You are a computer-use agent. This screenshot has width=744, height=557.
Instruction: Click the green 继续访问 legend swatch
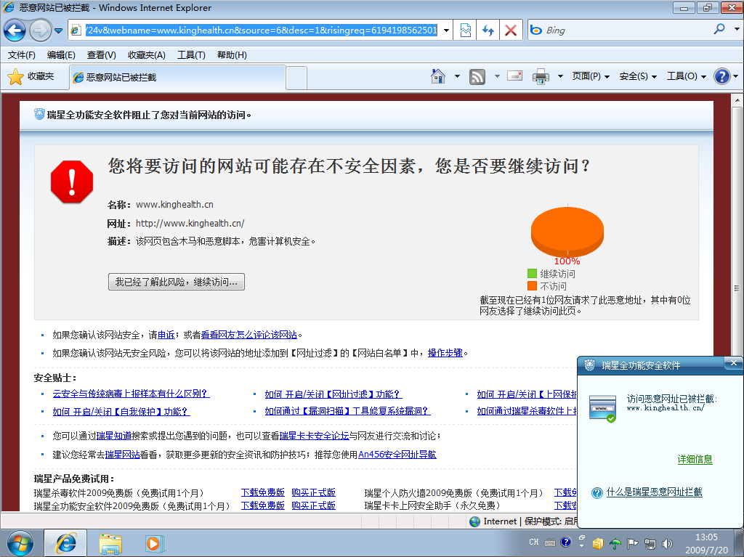(532, 274)
